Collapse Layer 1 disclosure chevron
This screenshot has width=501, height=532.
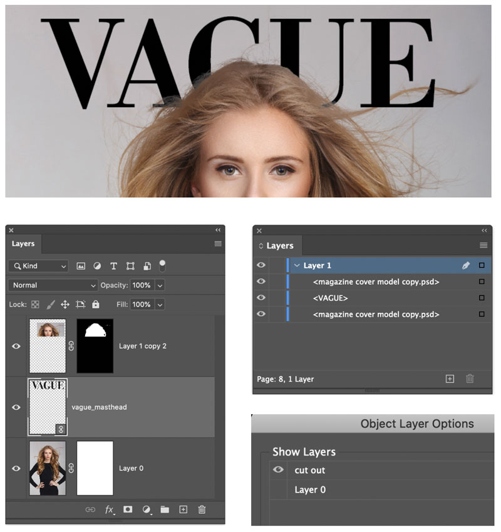(297, 265)
